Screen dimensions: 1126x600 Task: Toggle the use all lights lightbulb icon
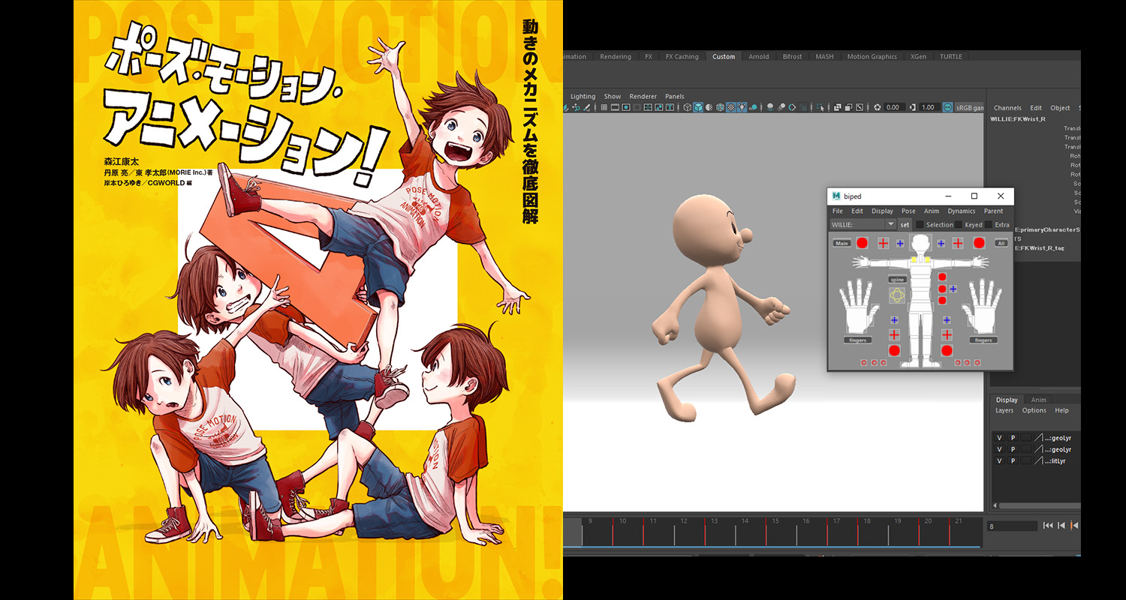pyautogui.click(x=742, y=107)
